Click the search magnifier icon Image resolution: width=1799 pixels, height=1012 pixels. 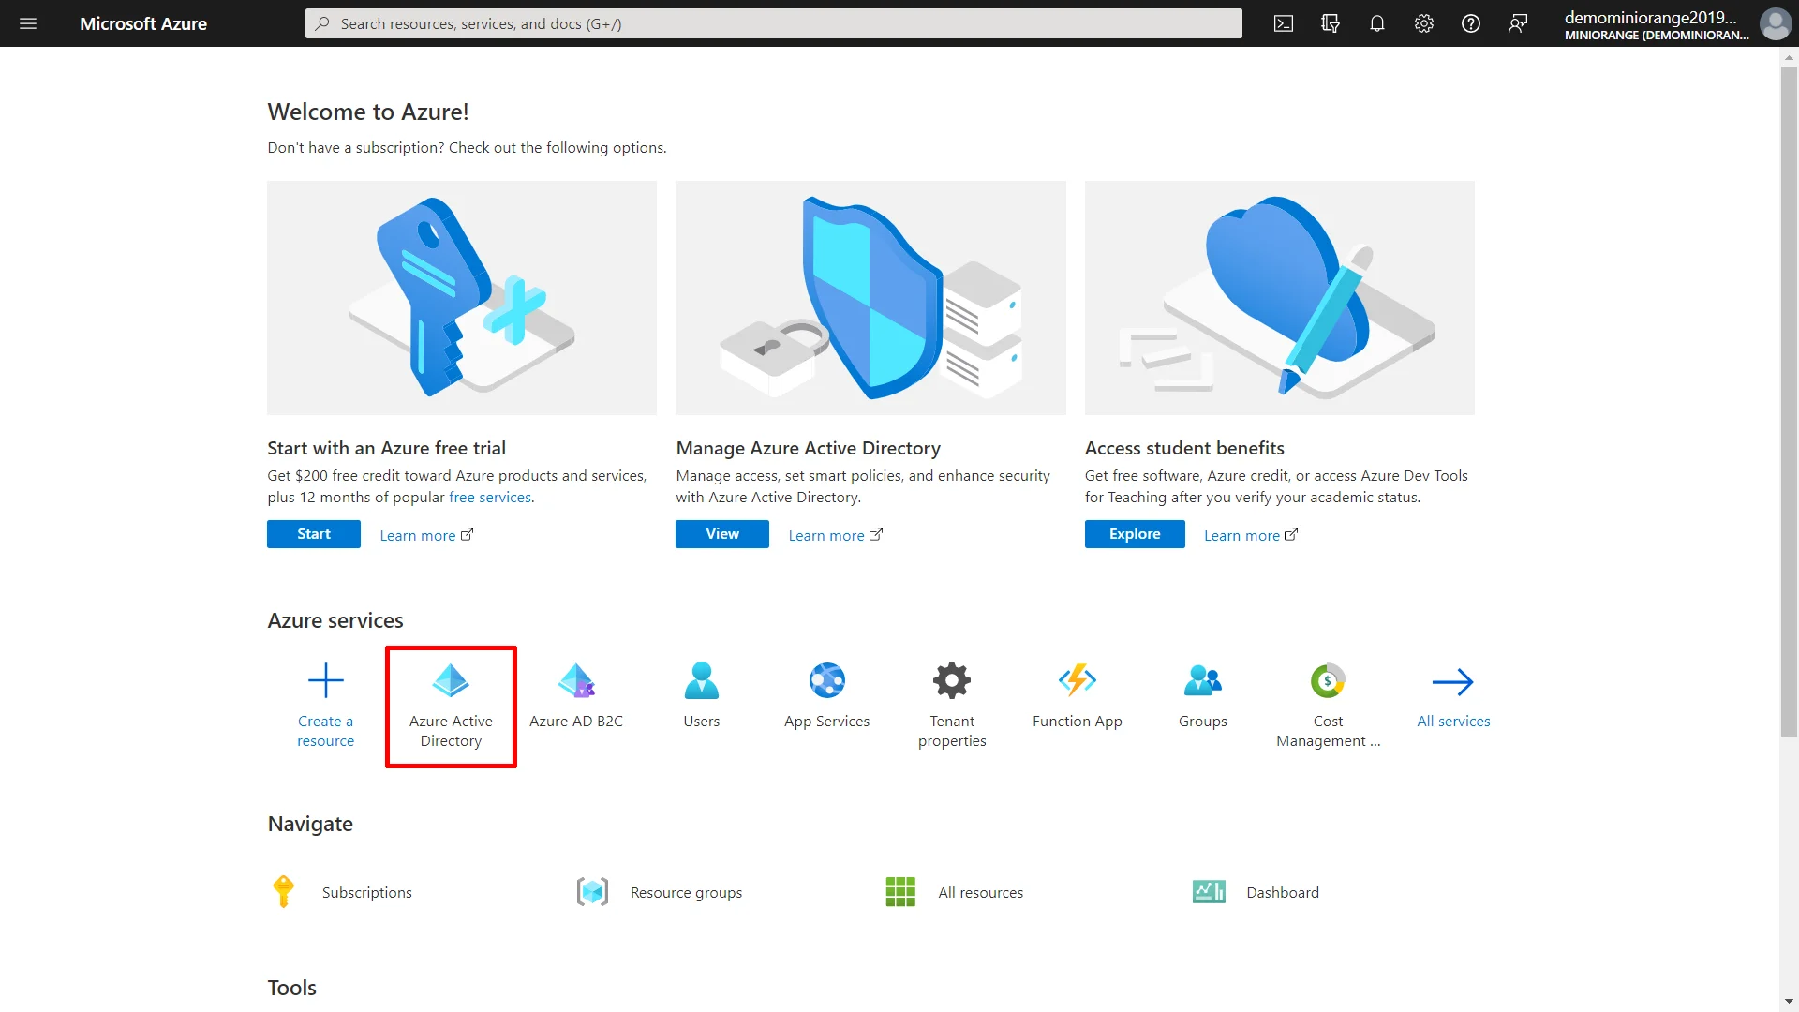click(x=322, y=23)
